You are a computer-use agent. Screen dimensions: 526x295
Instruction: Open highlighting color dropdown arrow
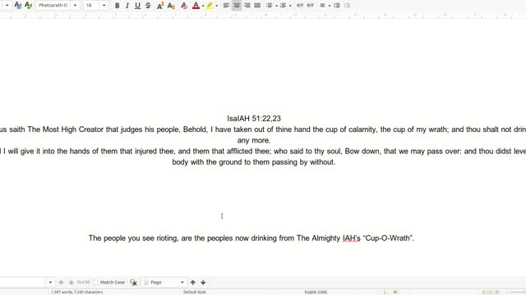217,6
